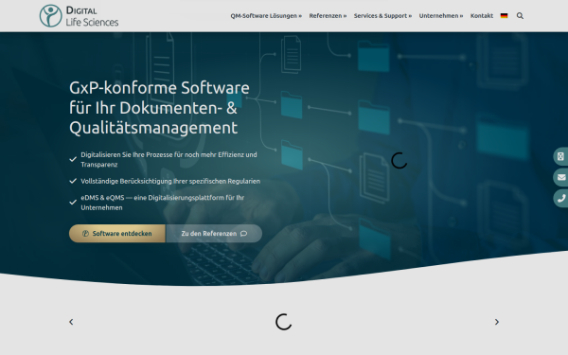Viewport: 568px width, 355px height.
Task: Open the top side-panel icon above envelope
Action: click(560, 156)
